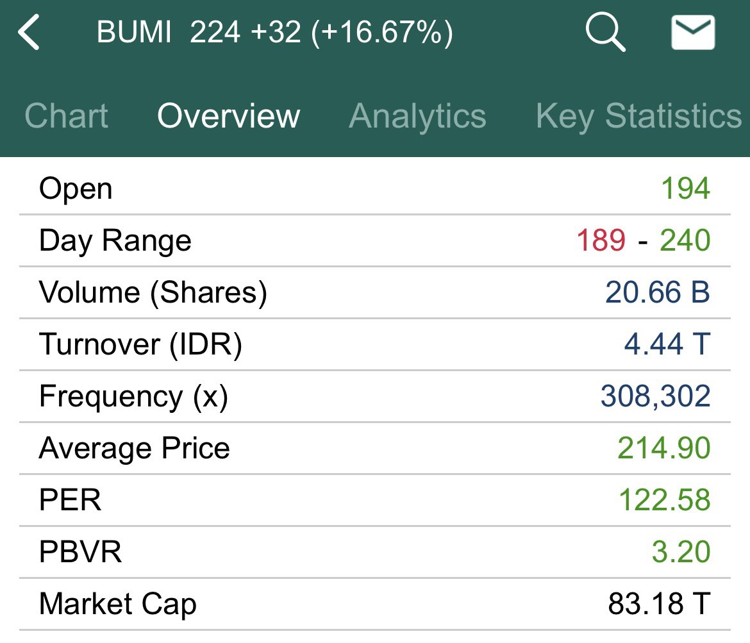Tap the Volume (Shares) label
The image size is (750, 643).
153,293
